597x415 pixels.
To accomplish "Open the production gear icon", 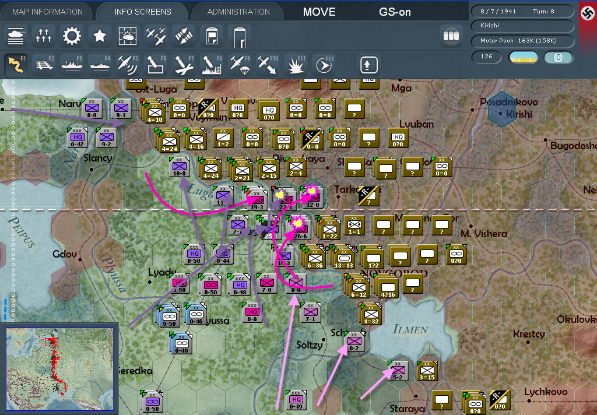I will [72, 37].
